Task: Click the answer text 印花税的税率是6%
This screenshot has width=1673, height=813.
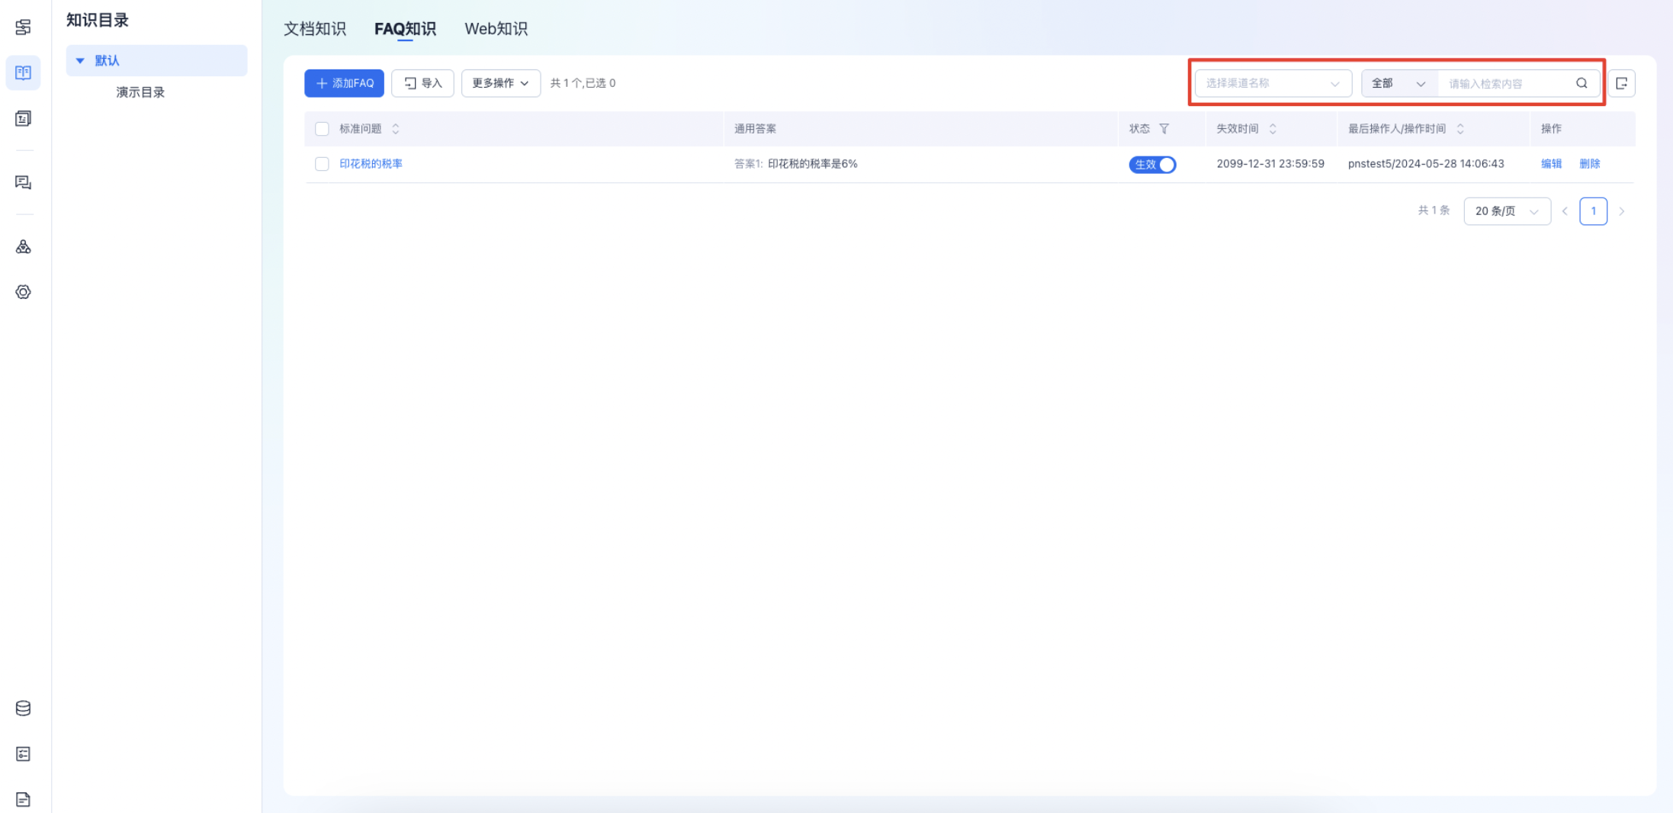Action: coord(813,164)
